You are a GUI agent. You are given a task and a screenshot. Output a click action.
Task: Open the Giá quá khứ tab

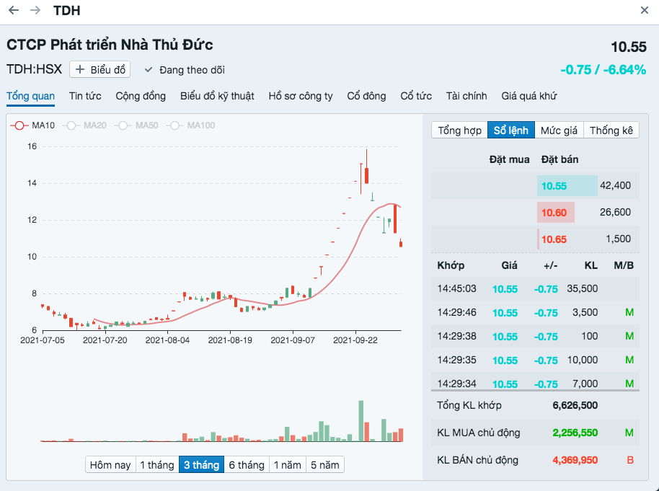[x=528, y=96]
